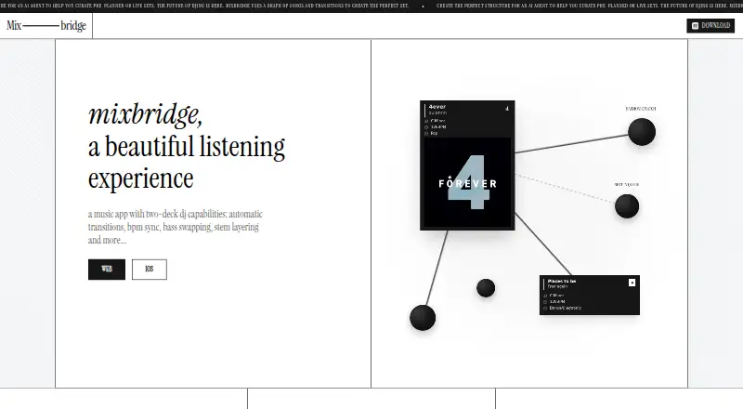Select the bottom-left sphere node

[x=423, y=317]
